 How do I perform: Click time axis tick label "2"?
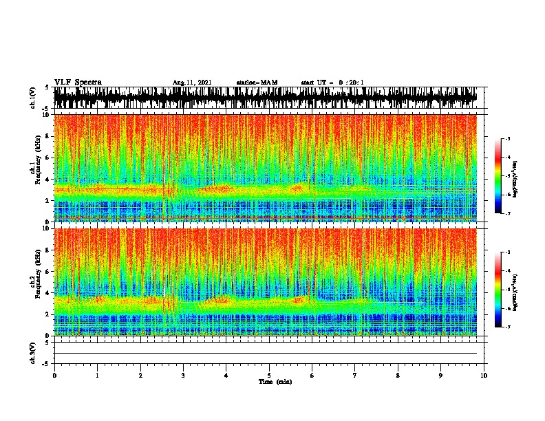[140, 376]
